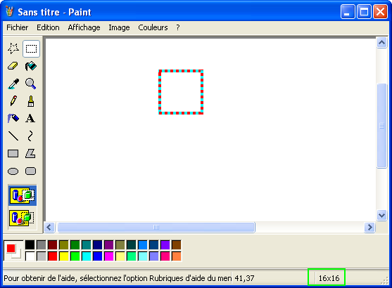The width and height of the screenshot is (392, 288).
Task: Open the Image menu
Action: 119,27
